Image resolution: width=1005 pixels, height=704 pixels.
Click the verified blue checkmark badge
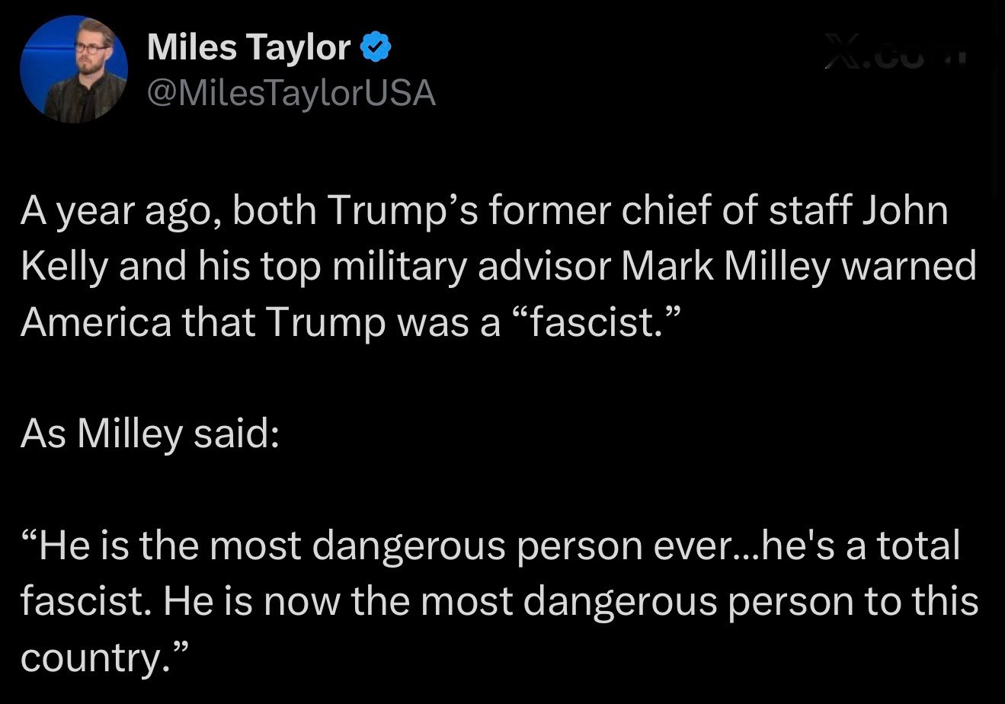(x=375, y=50)
